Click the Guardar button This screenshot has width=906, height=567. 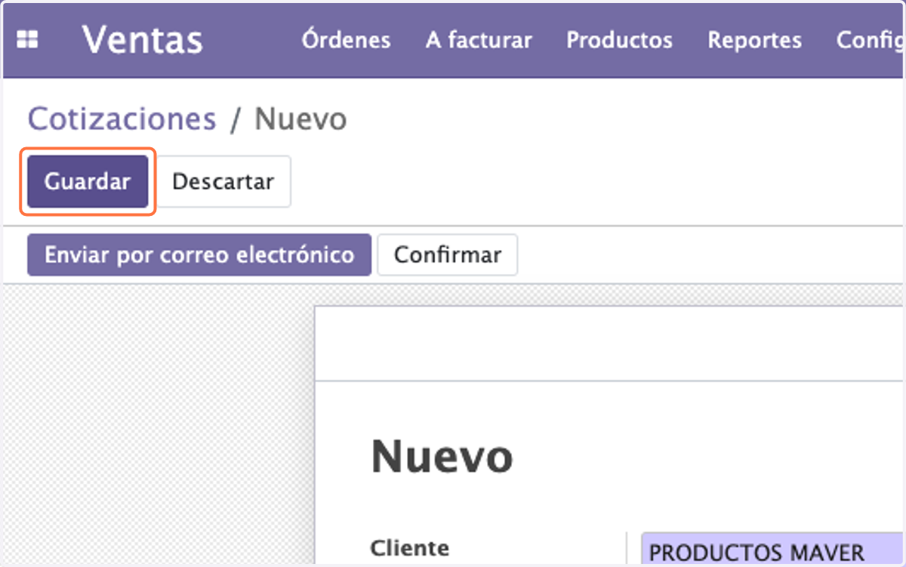(88, 182)
